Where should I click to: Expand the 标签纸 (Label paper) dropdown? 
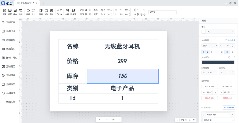click(162, 12)
